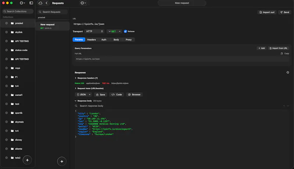The height and width of the screenshot is (169, 294).
Task: Change the JSON response format dropdown
Action: coord(83,95)
